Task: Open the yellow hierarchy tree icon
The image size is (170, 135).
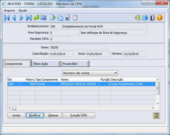Action: pyautogui.click(x=137, y=18)
